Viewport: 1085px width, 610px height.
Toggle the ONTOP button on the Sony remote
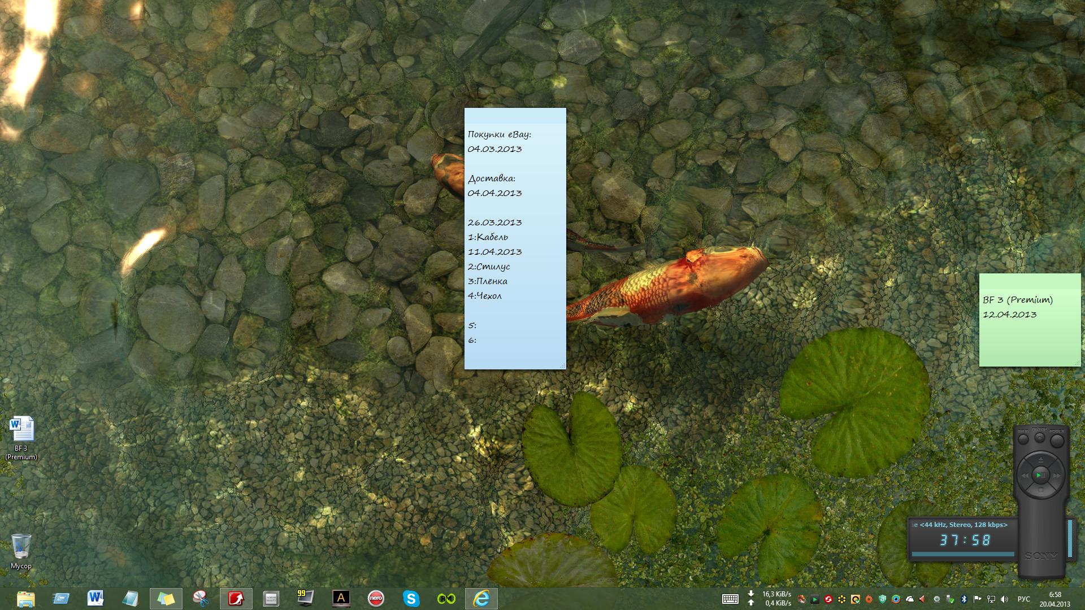(x=1040, y=437)
